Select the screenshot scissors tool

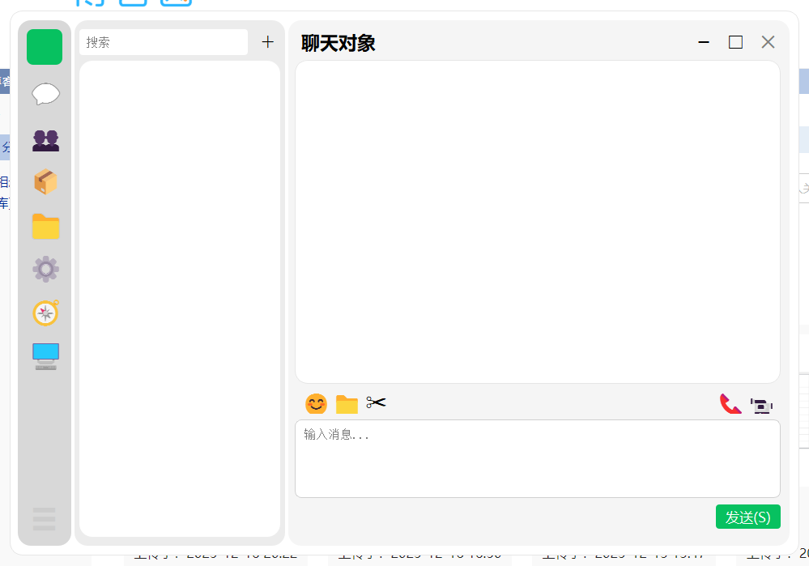[375, 402]
